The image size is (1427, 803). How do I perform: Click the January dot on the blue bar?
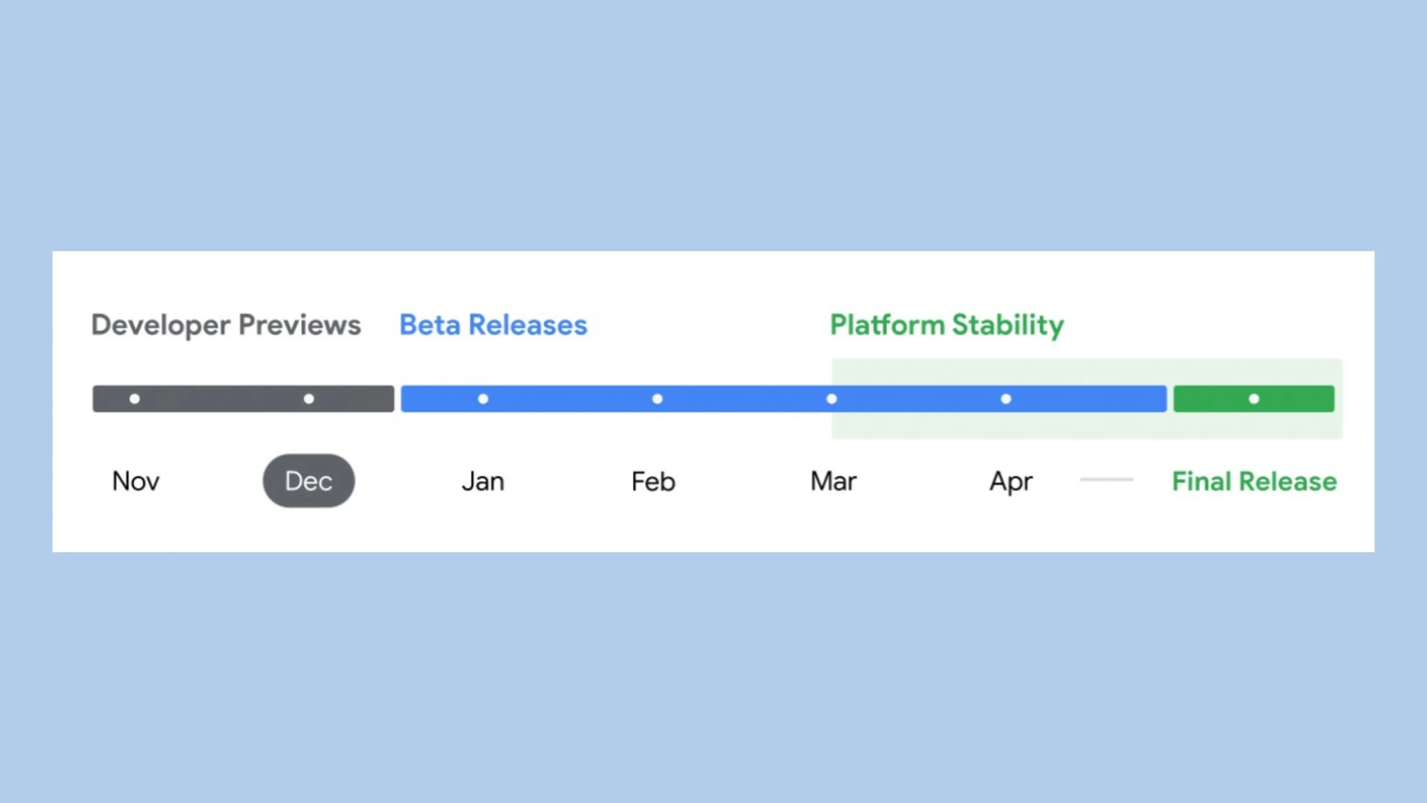(483, 399)
